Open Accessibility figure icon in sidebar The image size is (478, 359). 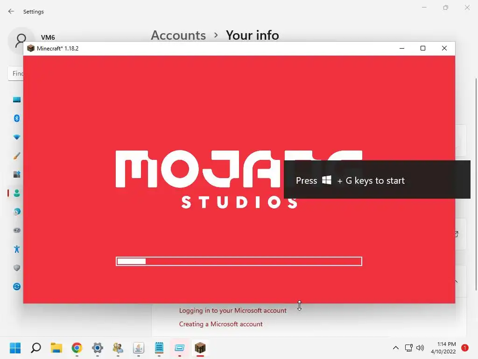click(17, 249)
